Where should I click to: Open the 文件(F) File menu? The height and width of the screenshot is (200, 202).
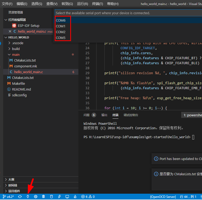pyautogui.click(x=7, y=4)
